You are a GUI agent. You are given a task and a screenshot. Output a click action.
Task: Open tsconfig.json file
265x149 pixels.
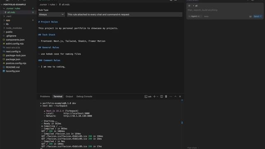click(13, 71)
